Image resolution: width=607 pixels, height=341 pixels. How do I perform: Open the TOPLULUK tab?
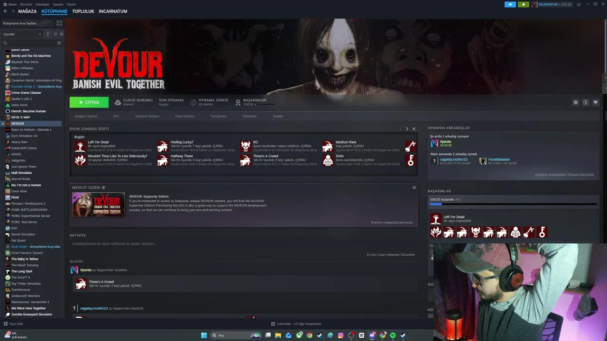(x=83, y=11)
